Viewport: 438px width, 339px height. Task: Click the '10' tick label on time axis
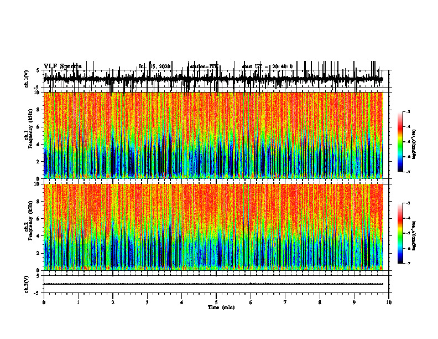(389, 302)
